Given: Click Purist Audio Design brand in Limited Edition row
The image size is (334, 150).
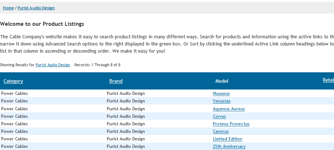Looking at the screenshot, I should 126,139.
